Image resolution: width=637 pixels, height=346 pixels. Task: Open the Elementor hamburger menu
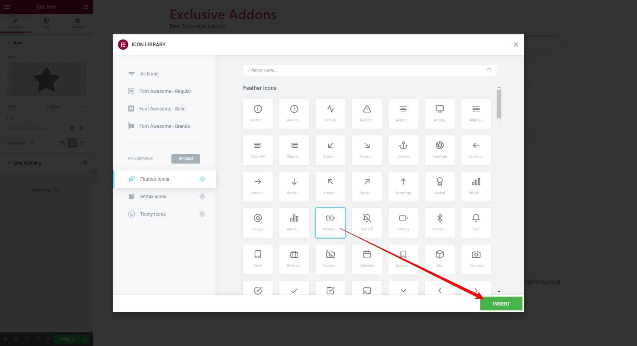click(7, 7)
